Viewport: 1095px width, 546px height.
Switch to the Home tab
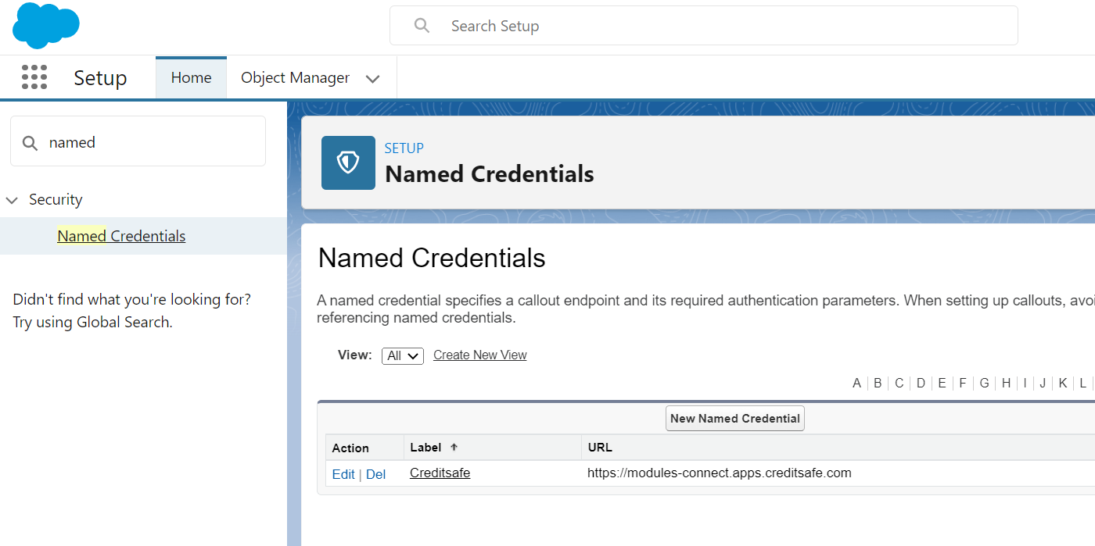191,77
